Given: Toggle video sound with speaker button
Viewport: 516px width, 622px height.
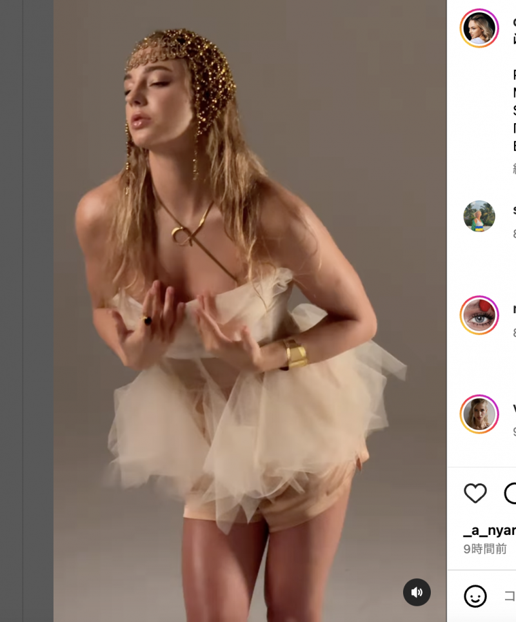Looking at the screenshot, I should (417, 592).
